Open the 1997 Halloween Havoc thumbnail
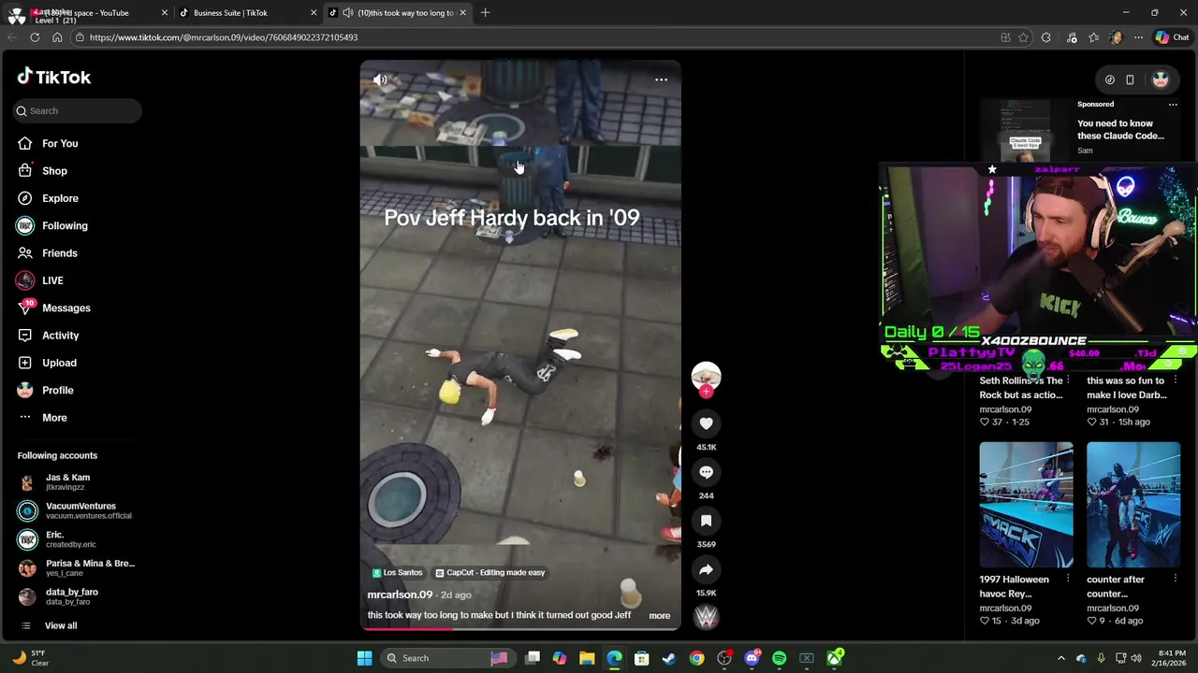Screen dimensions: 1198x673 click(1026, 505)
